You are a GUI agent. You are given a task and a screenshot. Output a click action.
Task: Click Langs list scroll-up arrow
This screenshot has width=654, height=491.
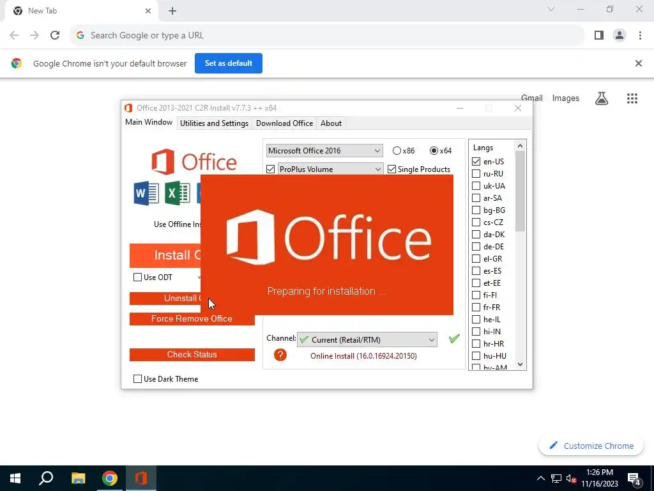[x=520, y=146]
